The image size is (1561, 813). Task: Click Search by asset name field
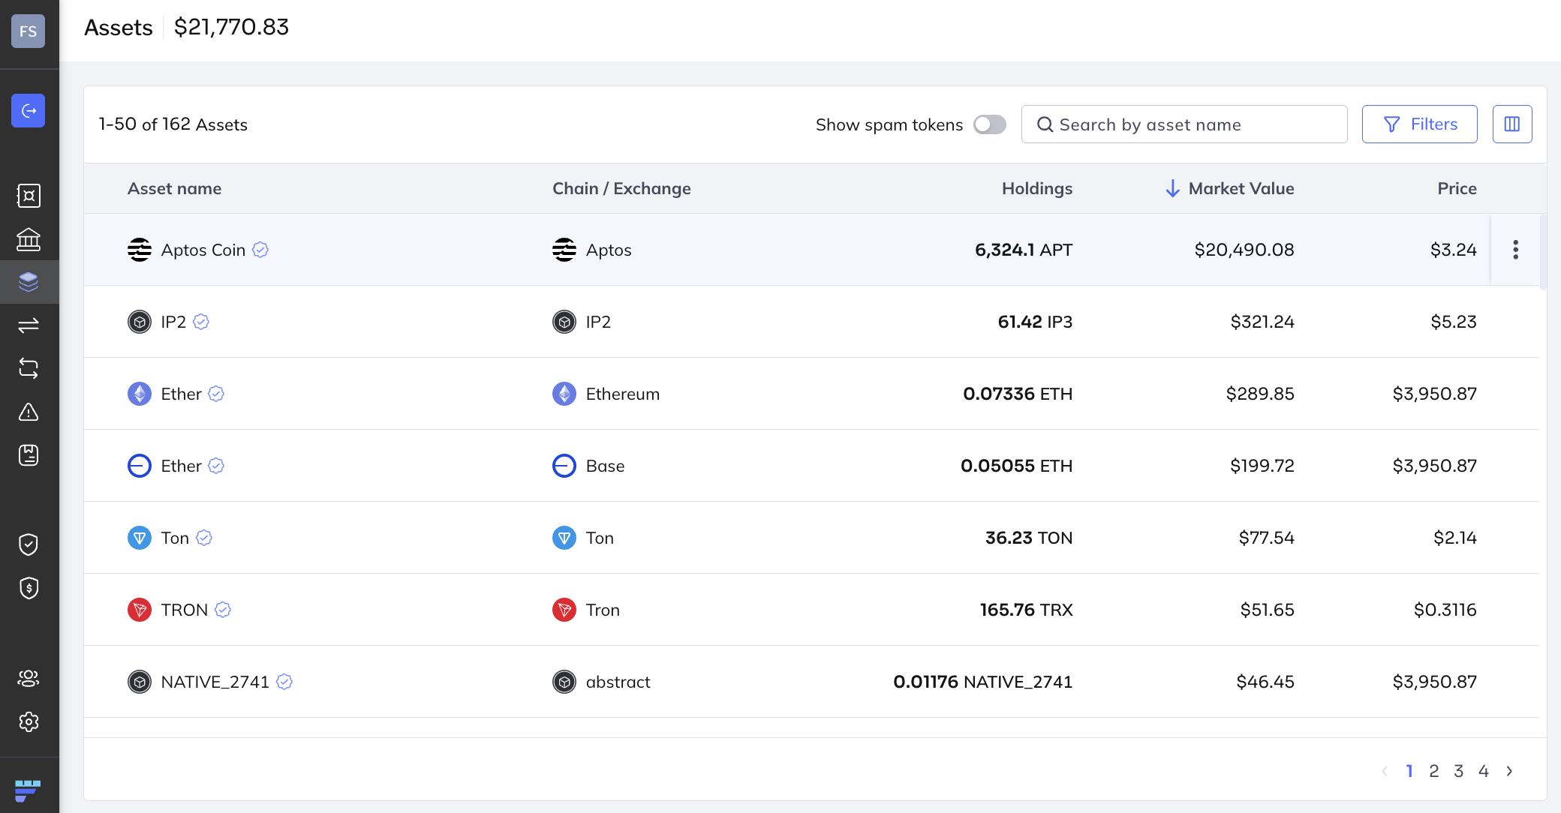[1184, 124]
